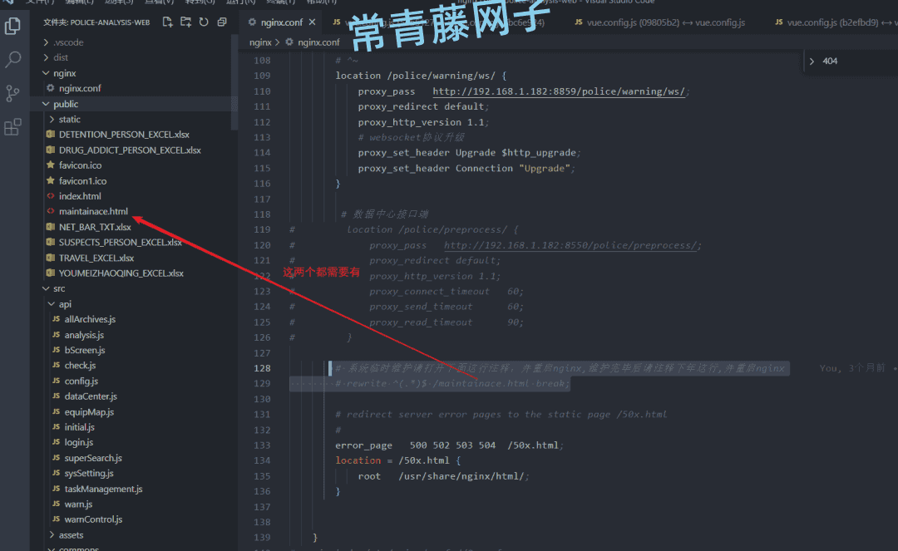Collapse the api folder
Screen dimensions: 898x551
(x=52, y=304)
